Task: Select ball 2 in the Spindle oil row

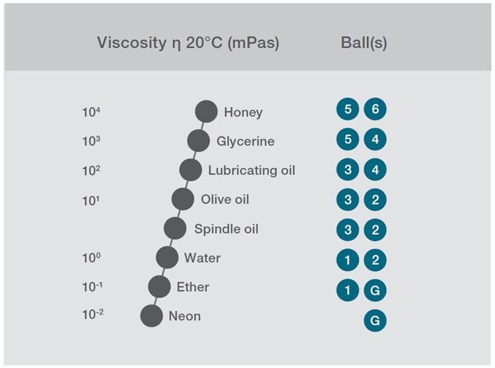Action: pyautogui.click(x=375, y=230)
